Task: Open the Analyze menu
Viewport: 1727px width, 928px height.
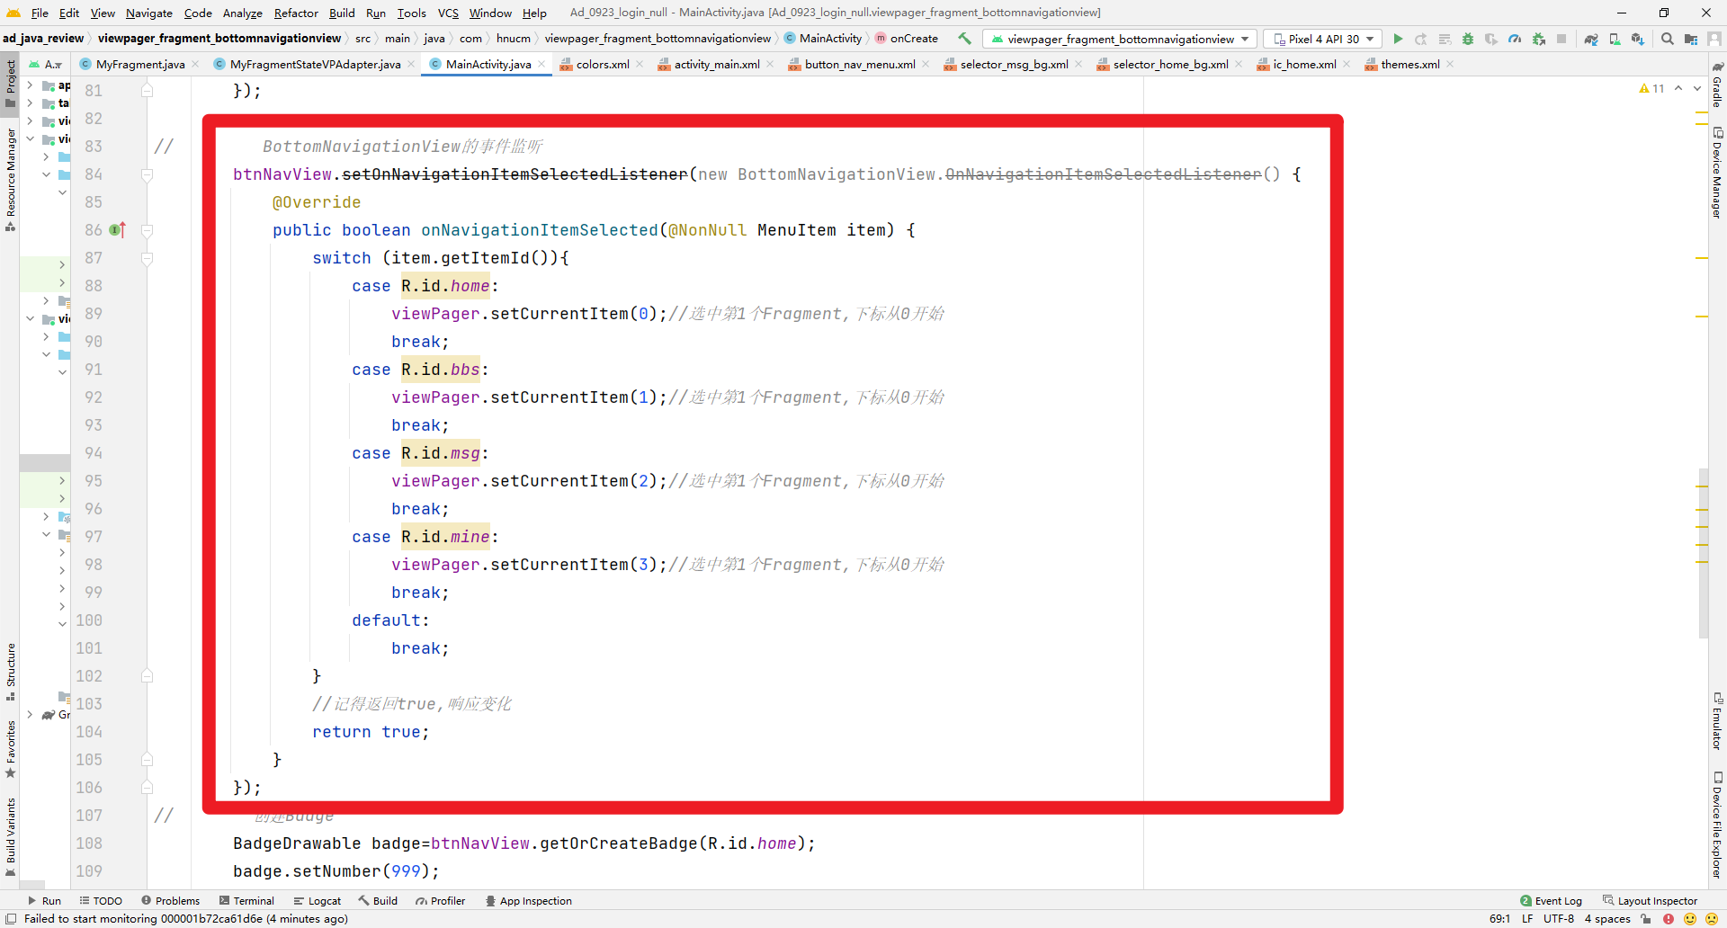Action: (243, 13)
